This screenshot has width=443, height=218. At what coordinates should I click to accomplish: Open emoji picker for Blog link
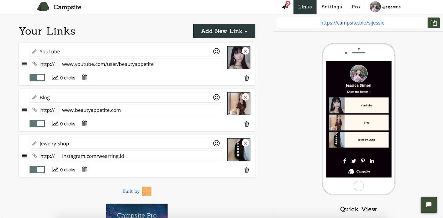tap(217, 97)
